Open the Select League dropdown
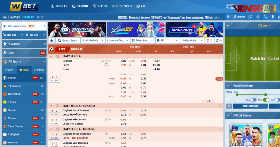Image resolution: width=280 pixels, height=147 pixels. click(142, 40)
